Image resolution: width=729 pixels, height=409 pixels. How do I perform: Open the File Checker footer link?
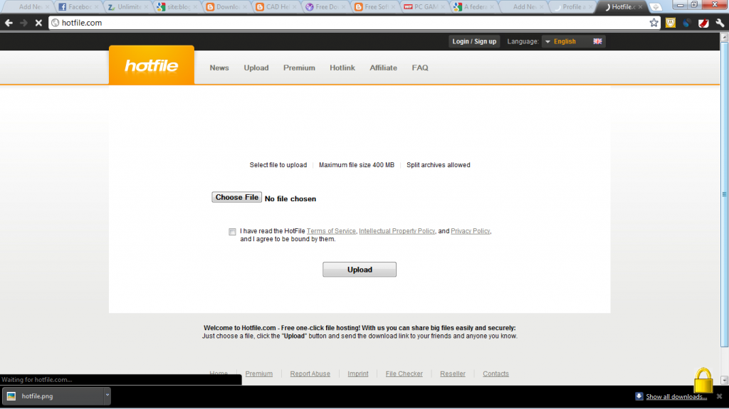click(x=404, y=373)
